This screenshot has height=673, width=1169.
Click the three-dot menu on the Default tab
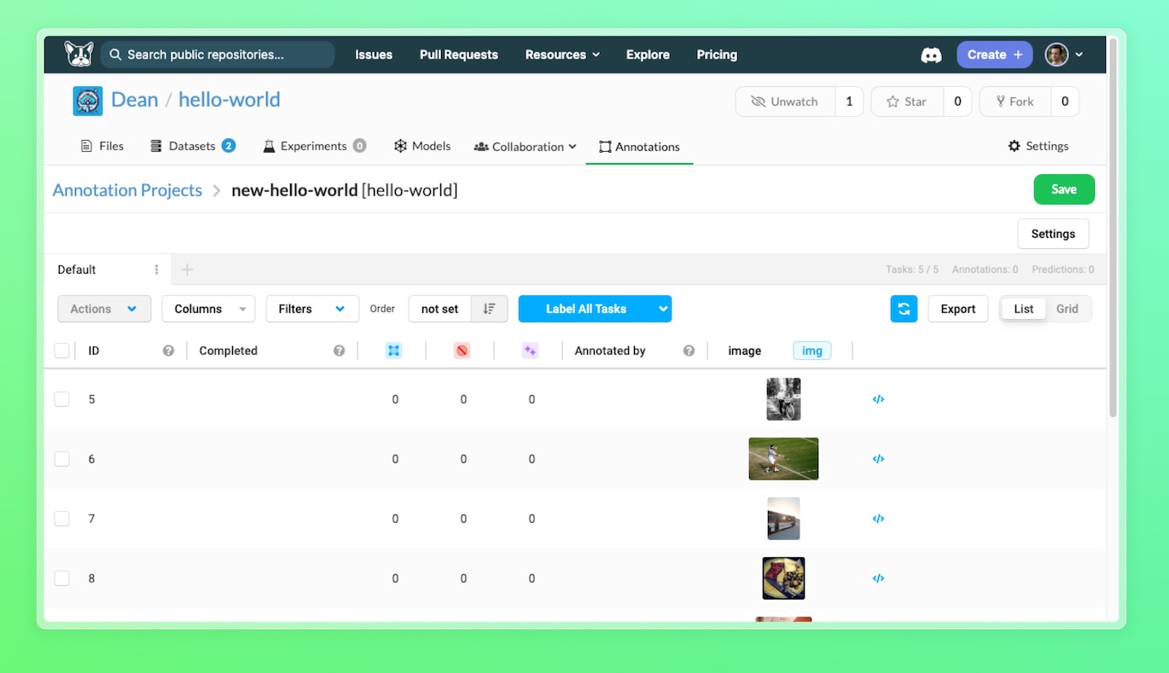point(156,270)
